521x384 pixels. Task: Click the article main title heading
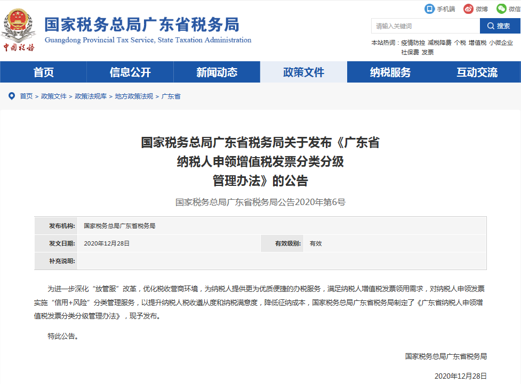click(260, 161)
